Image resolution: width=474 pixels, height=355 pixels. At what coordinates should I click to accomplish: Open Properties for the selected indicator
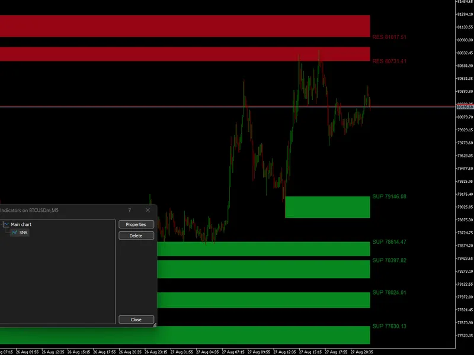pyautogui.click(x=136, y=224)
